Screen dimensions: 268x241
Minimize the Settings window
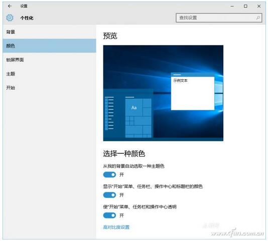(232, 6)
